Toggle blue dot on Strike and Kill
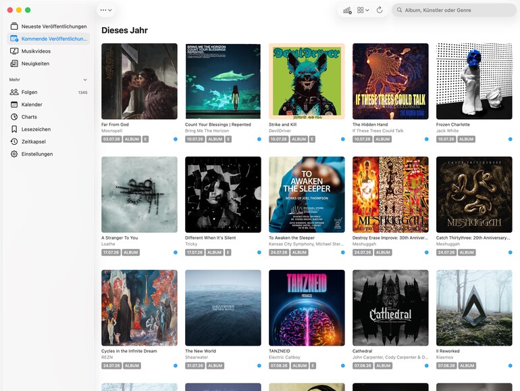This screenshot has height=391, width=520. [x=343, y=139]
